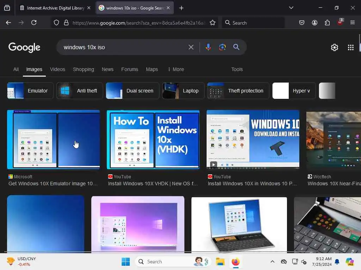Viewport: 361px width, 270px height.
Task: Filter images by Laptop chip
Action: 183,91
